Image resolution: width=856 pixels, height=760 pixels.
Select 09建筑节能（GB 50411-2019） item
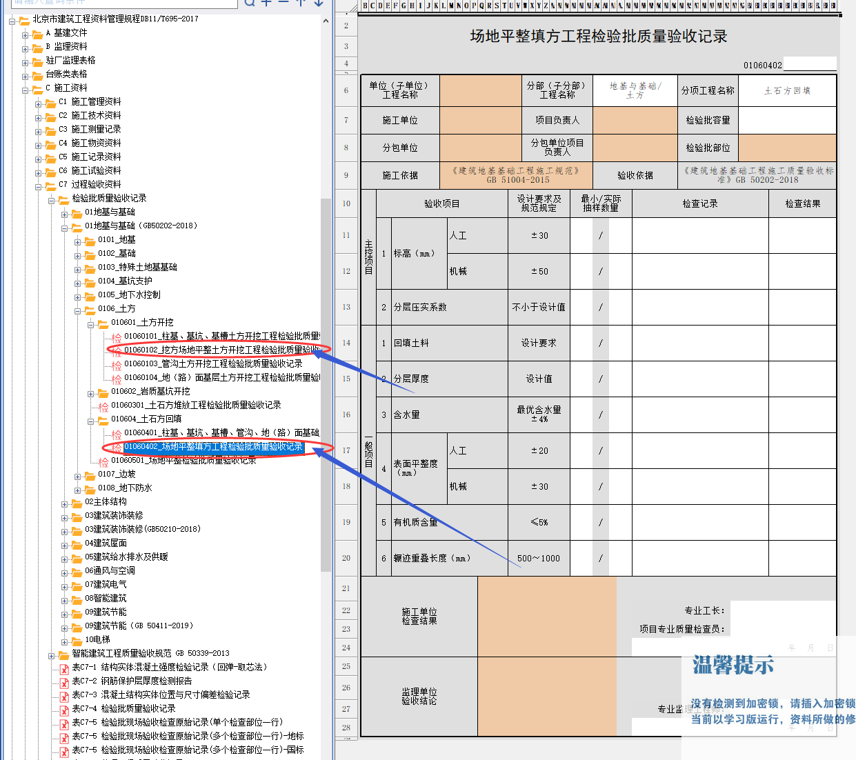139,626
